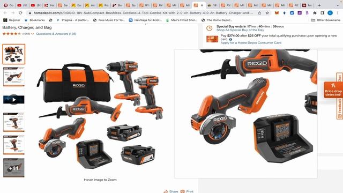Click the main RIDGID combo kit image
Image resolution: width=343 pixels, height=193 pixels.
tap(100, 115)
